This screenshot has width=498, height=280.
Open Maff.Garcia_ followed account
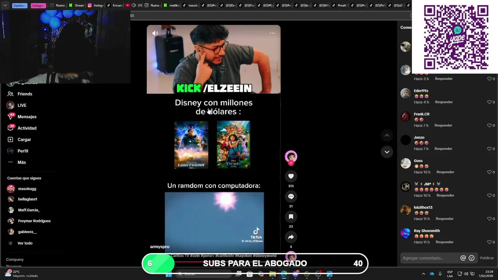click(24, 210)
